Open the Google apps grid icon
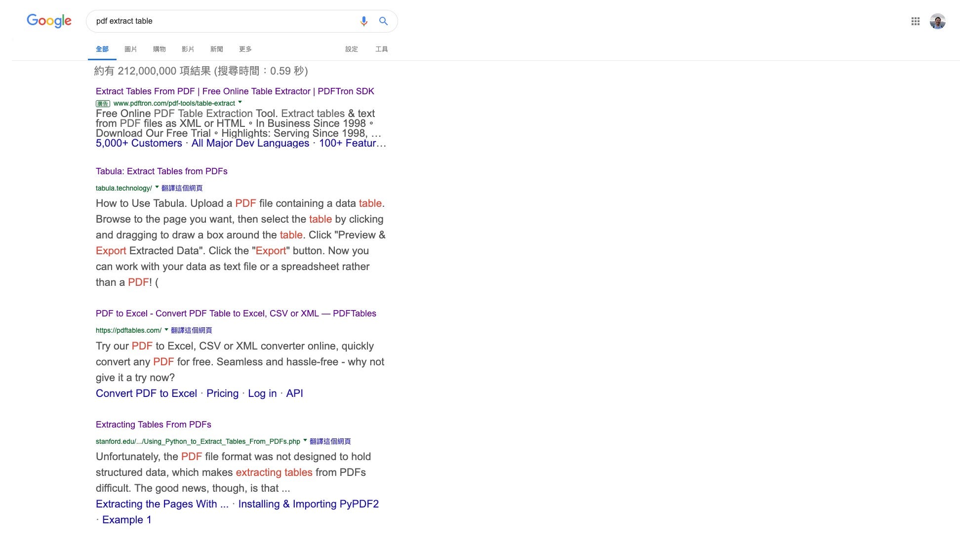 click(x=915, y=21)
